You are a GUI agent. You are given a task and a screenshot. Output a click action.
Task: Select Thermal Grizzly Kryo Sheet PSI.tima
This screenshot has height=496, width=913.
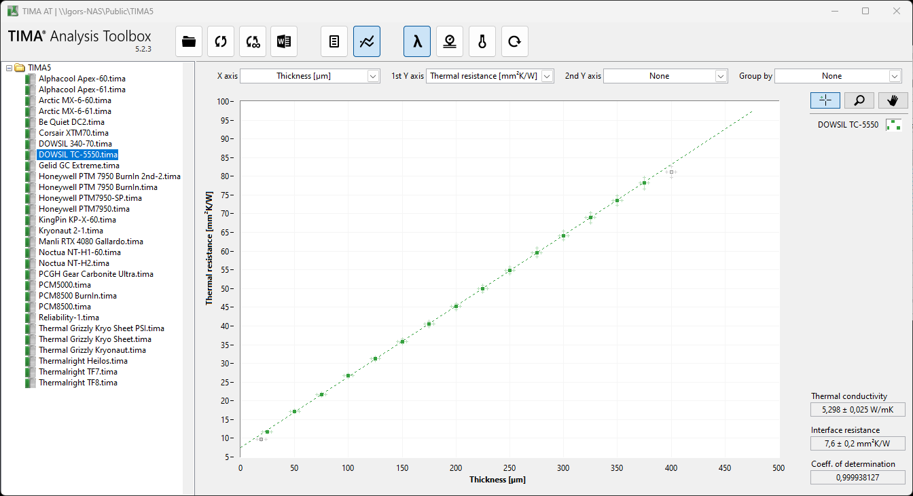[x=101, y=328]
